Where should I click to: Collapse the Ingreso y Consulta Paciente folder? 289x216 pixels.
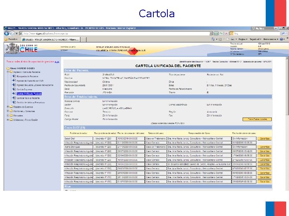click(x=8, y=72)
